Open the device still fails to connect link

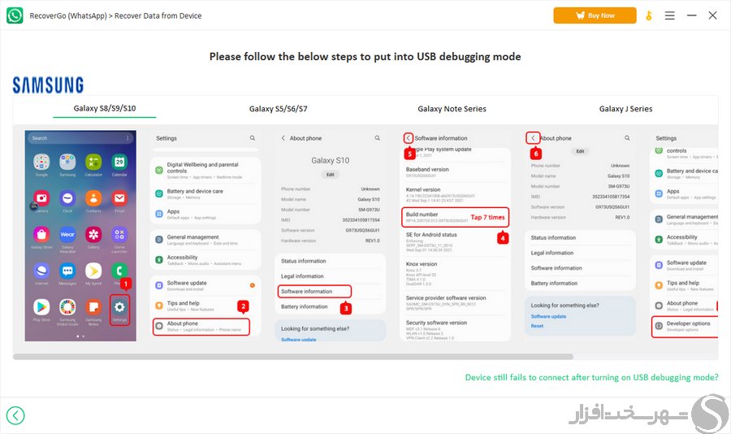[591, 377]
